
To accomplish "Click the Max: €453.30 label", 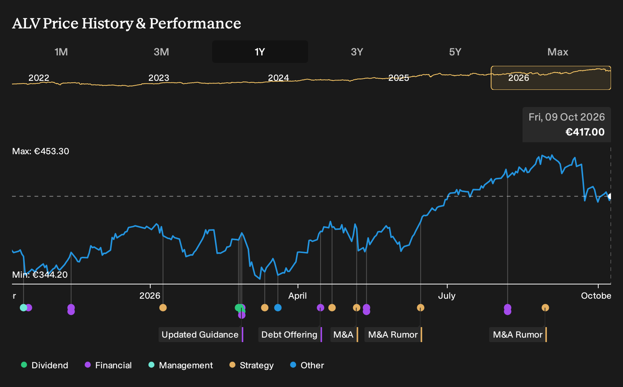I will 40,151.
